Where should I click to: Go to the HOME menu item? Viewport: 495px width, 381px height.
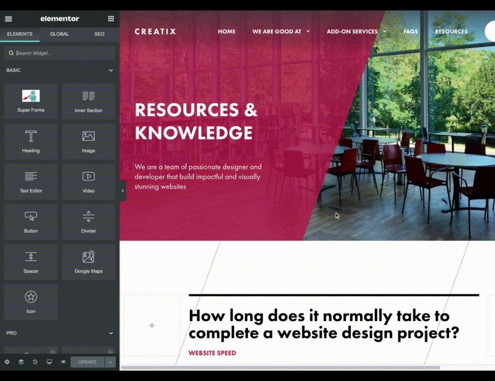click(x=227, y=31)
